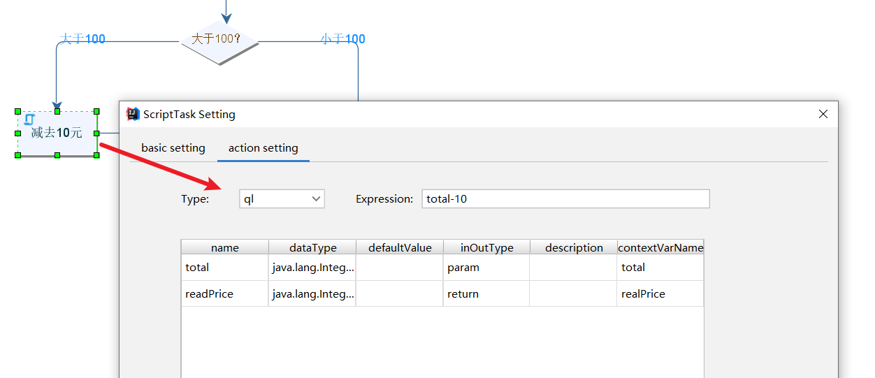Select the total row name cell
The image size is (875, 378).
tap(224, 268)
